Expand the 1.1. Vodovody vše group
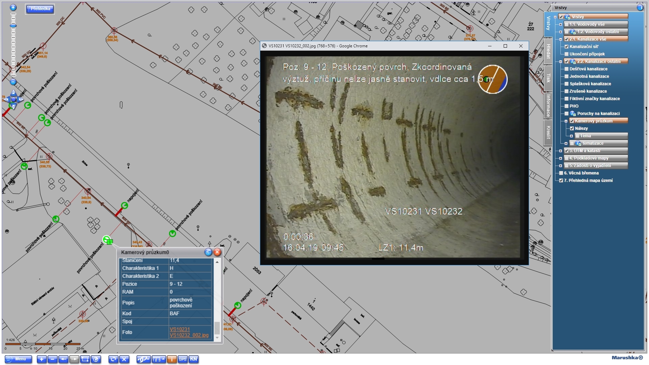 coord(560,24)
